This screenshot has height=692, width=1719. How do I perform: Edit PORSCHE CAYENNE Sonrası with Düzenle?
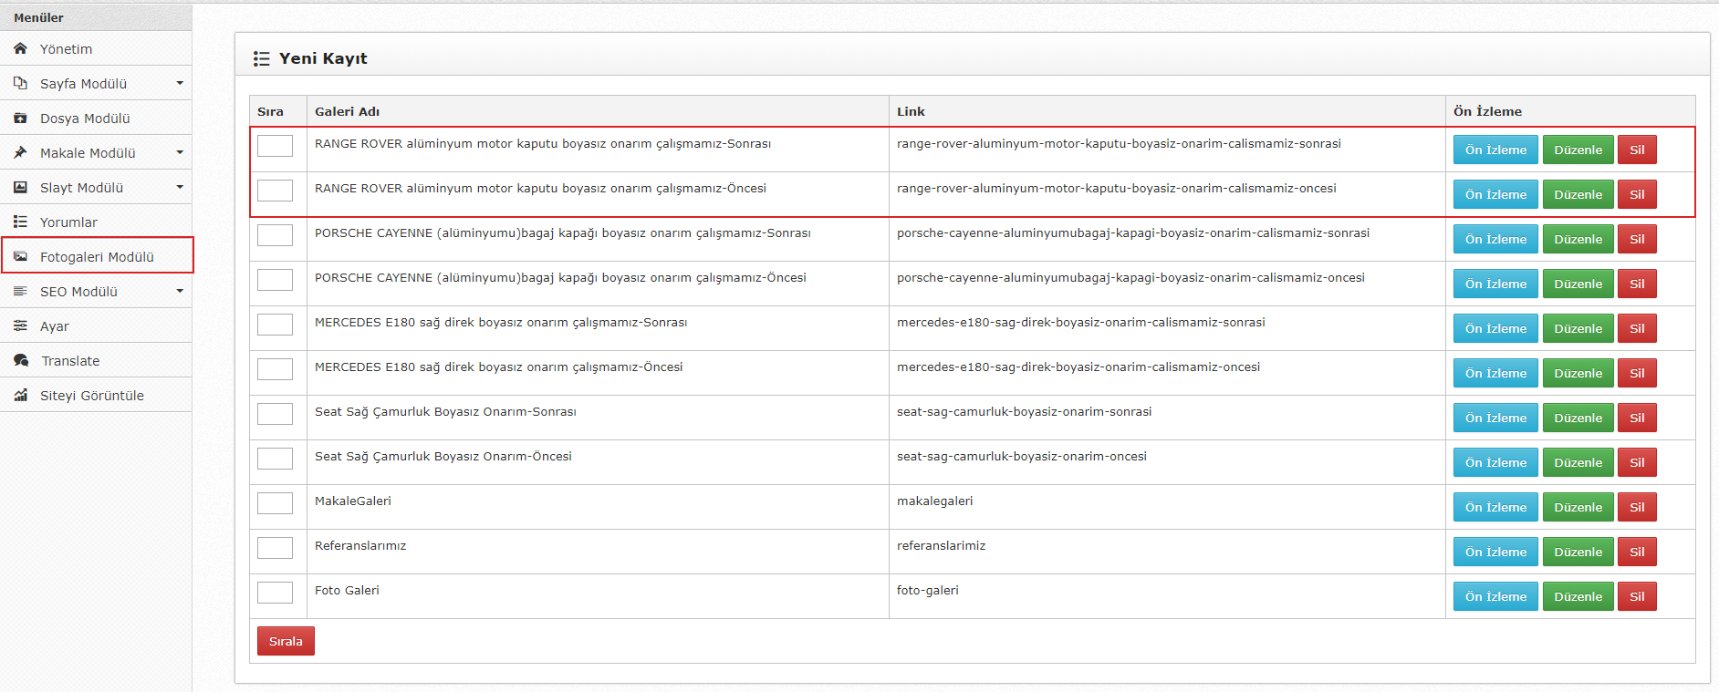(1578, 239)
